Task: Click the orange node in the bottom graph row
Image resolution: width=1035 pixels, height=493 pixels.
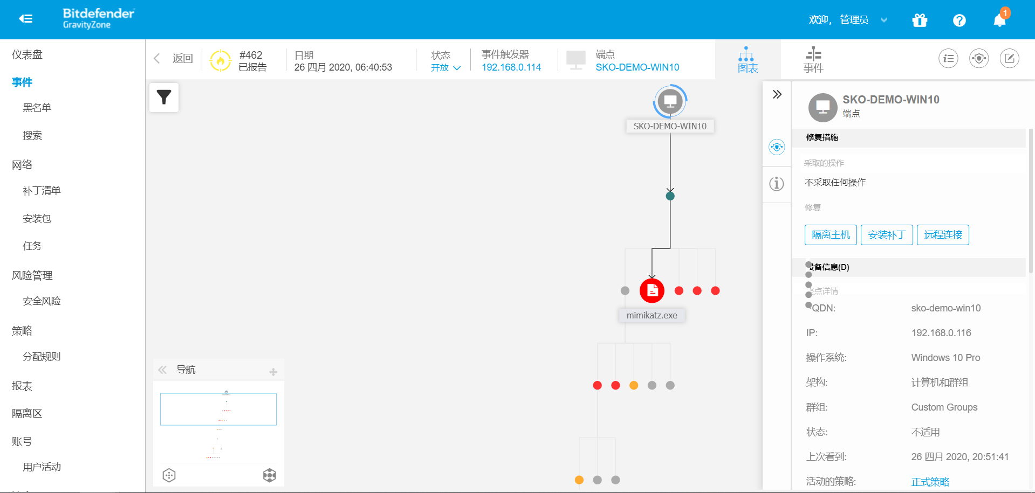Action: pyautogui.click(x=579, y=480)
